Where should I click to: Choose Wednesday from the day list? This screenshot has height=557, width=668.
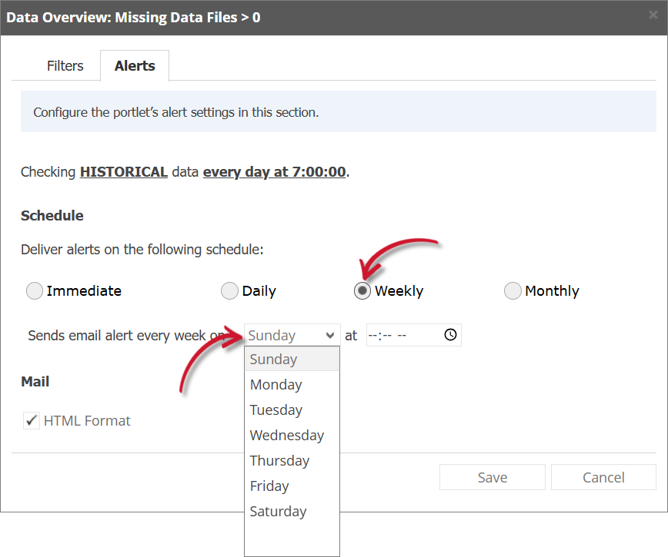click(x=286, y=435)
